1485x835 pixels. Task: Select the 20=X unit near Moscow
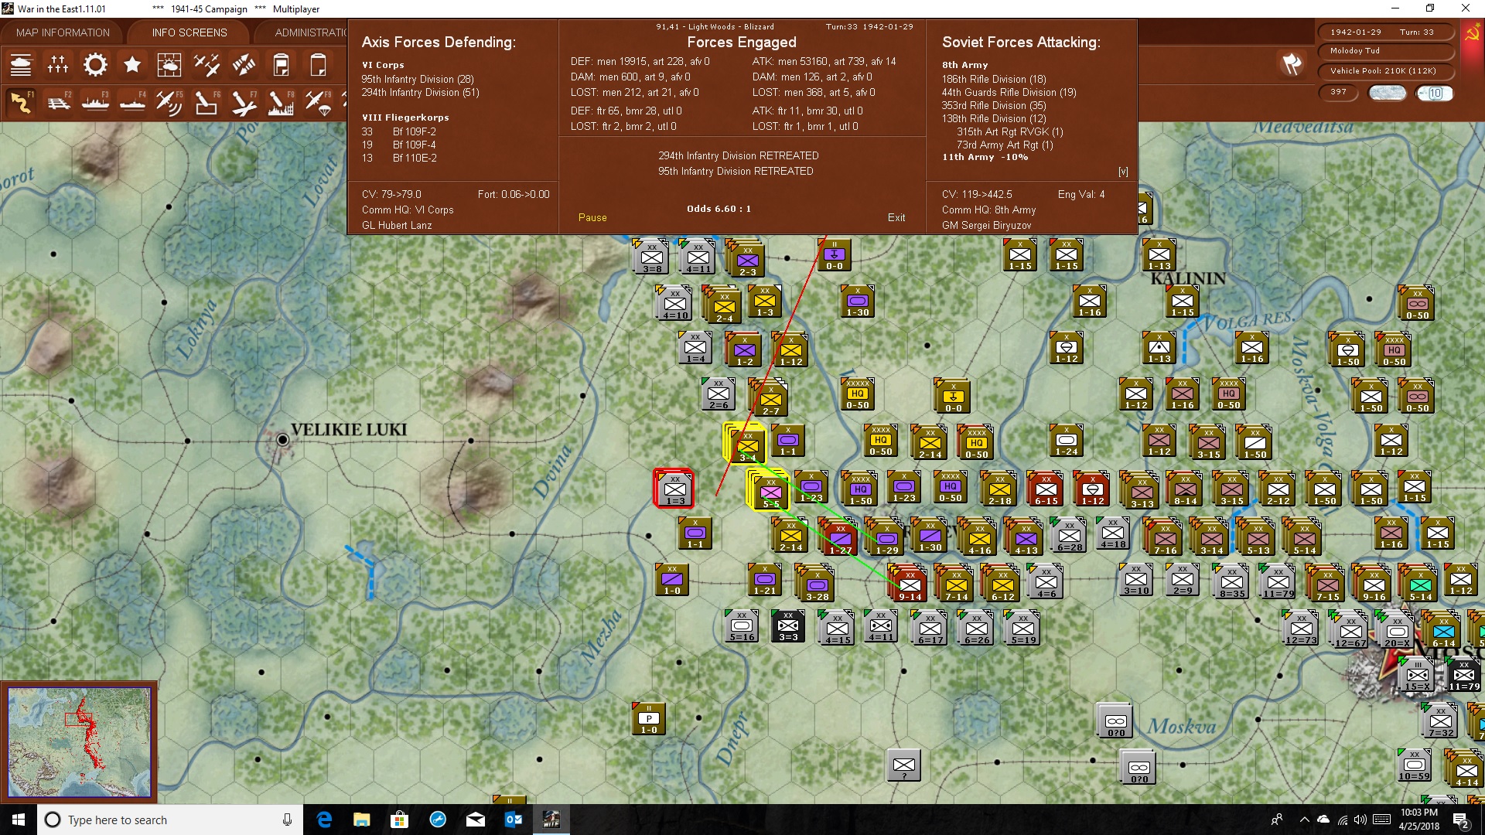click(1396, 631)
